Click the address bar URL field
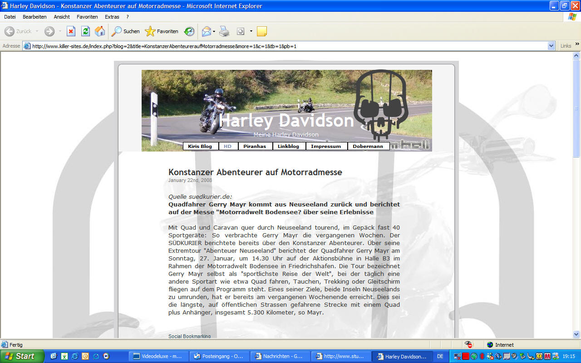The image size is (581, 363). [x=289, y=46]
